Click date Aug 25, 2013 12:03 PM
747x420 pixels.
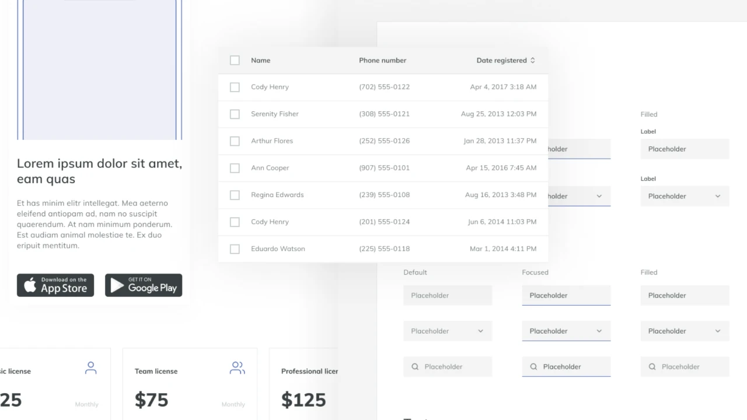click(498, 114)
